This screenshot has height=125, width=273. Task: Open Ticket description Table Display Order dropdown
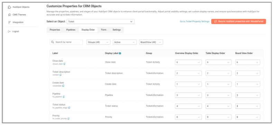point(219,73)
